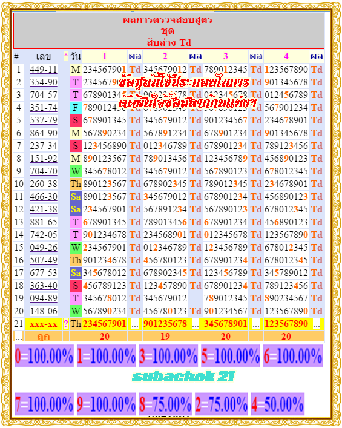Select the 151-92 number link
Screen dimensions: 342x428
click(x=44, y=159)
